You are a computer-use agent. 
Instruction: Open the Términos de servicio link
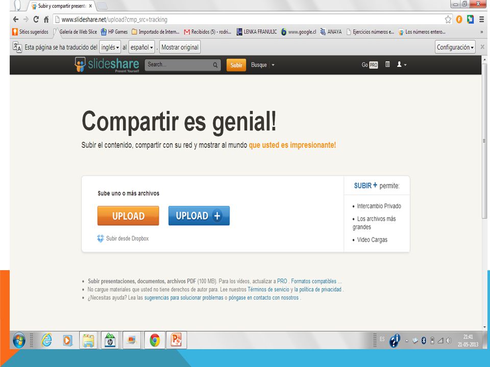(268, 290)
